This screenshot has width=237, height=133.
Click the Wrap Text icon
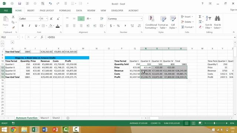point(102,18)
